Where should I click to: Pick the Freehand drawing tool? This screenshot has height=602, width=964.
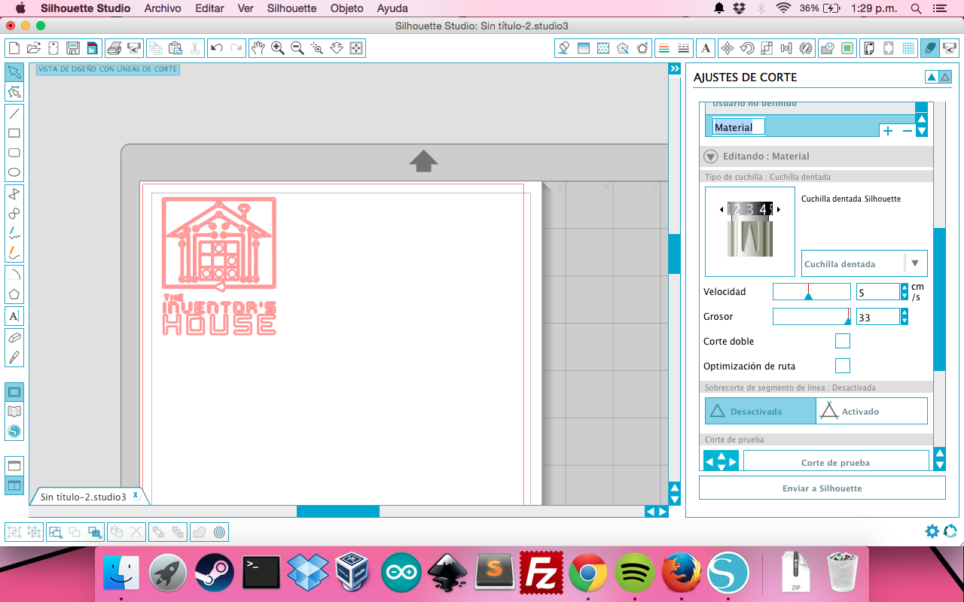point(14,233)
